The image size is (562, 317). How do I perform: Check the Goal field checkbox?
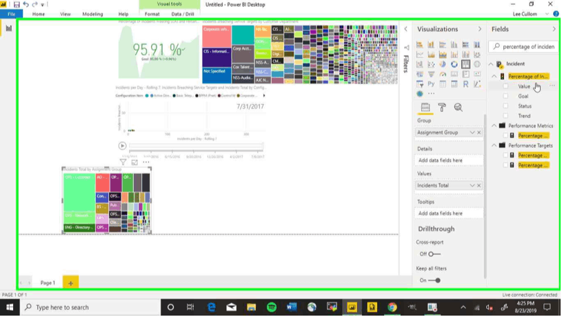505,96
